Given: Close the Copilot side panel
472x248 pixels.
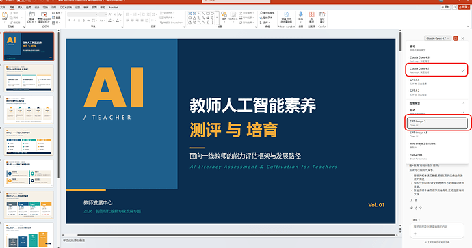Looking at the screenshot, I should tap(462, 38).
